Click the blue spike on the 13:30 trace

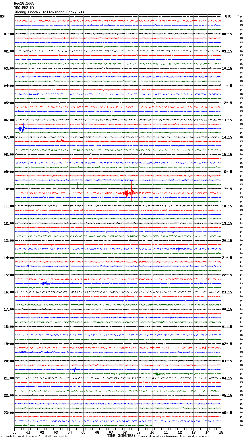pos(179,249)
